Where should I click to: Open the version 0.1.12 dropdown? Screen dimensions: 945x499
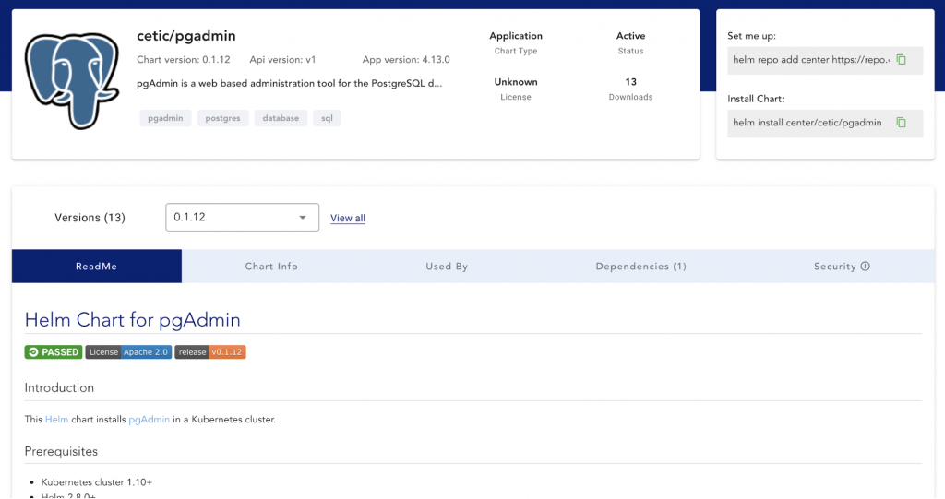(242, 218)
